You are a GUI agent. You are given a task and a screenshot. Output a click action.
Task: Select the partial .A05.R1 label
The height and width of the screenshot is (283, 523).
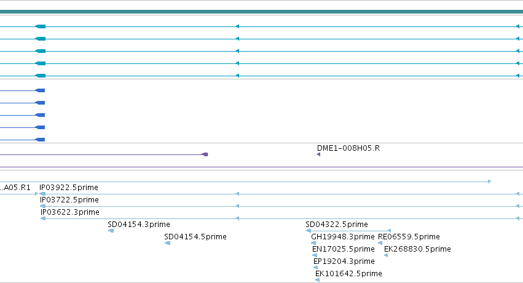coord(15,188)
